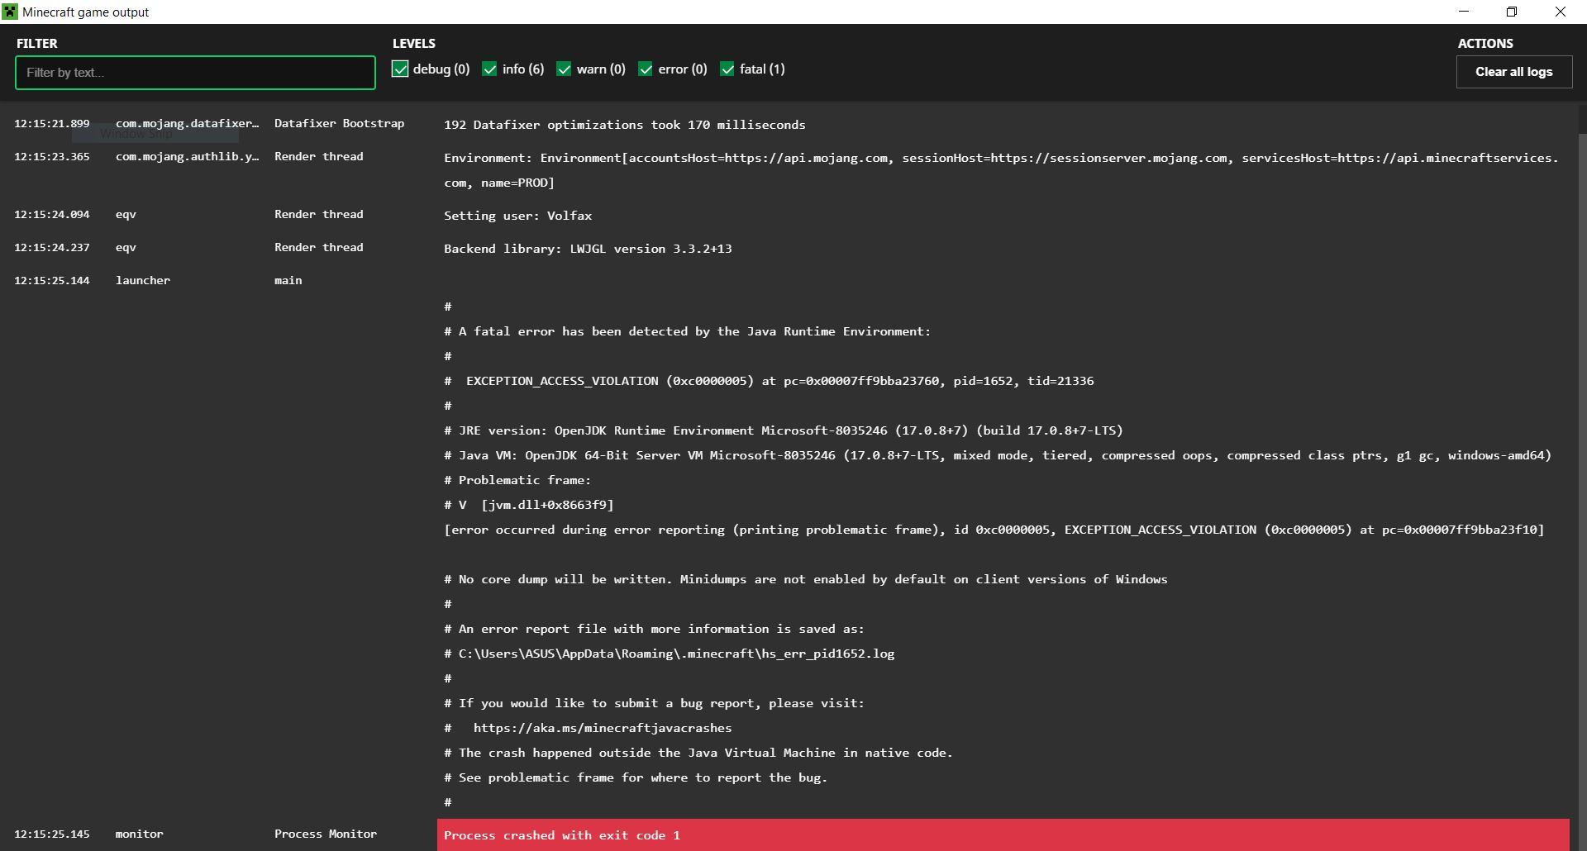The height and width of the screenshot is (851, 1587).
Task: Click the 'com.mojang.authlib.y…' logger name
Action: pyautogui.click(x=188, y=156)
